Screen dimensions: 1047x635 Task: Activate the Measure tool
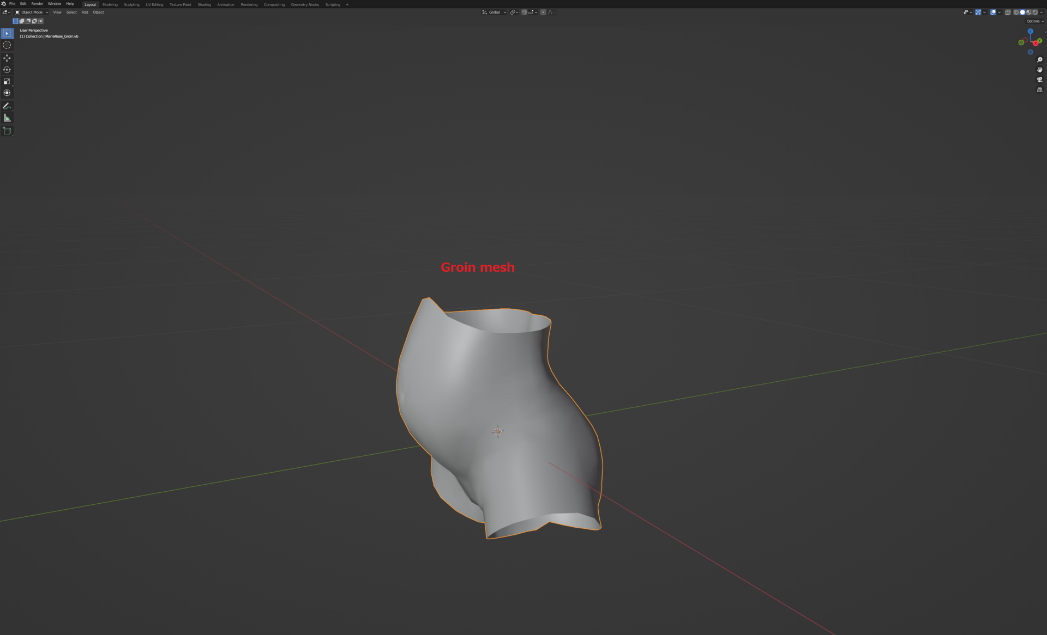[x=7, y=118]
